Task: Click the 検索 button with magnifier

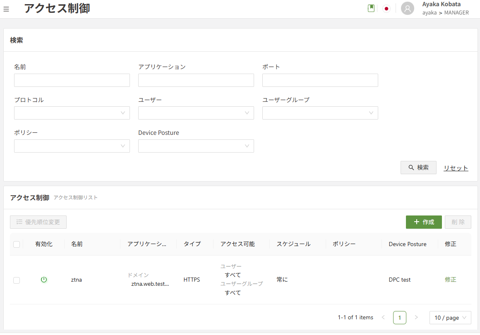Action: (x=418, y=167)
